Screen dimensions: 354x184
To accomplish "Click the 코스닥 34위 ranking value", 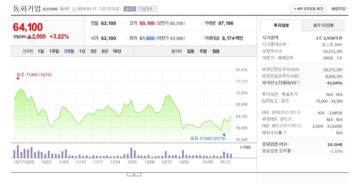I will point(332,45).
